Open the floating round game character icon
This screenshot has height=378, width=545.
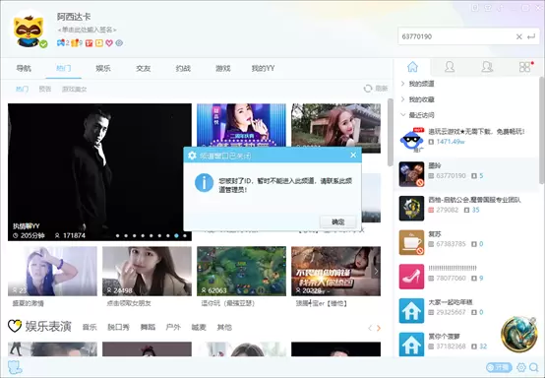(519, 334)
